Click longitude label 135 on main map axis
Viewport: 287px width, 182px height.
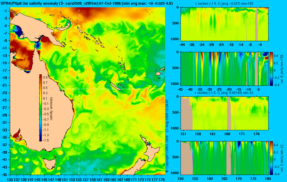coord(10,180)
